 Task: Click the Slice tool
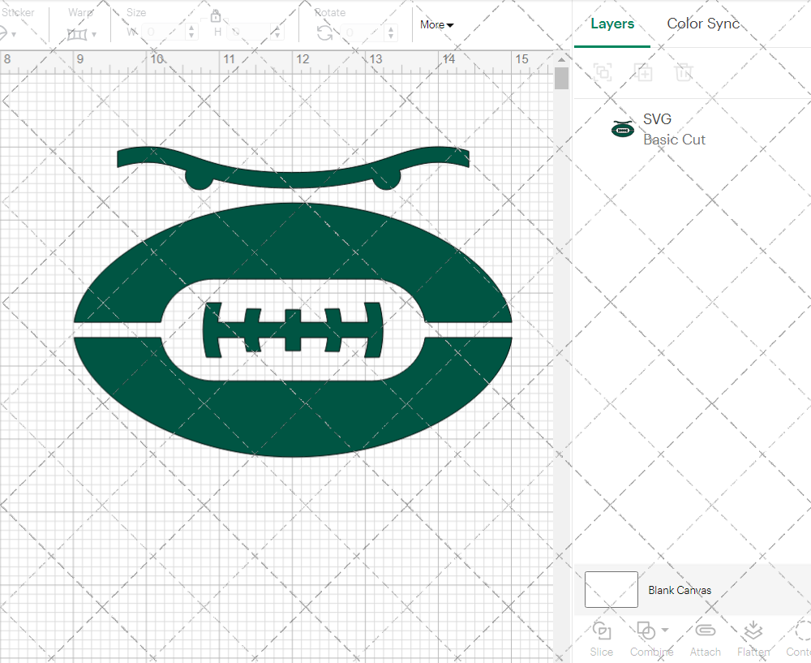602,639
